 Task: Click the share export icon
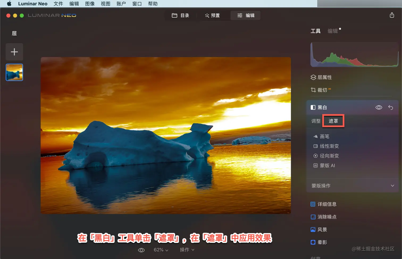pyautogui.click(x=392, y=15)
